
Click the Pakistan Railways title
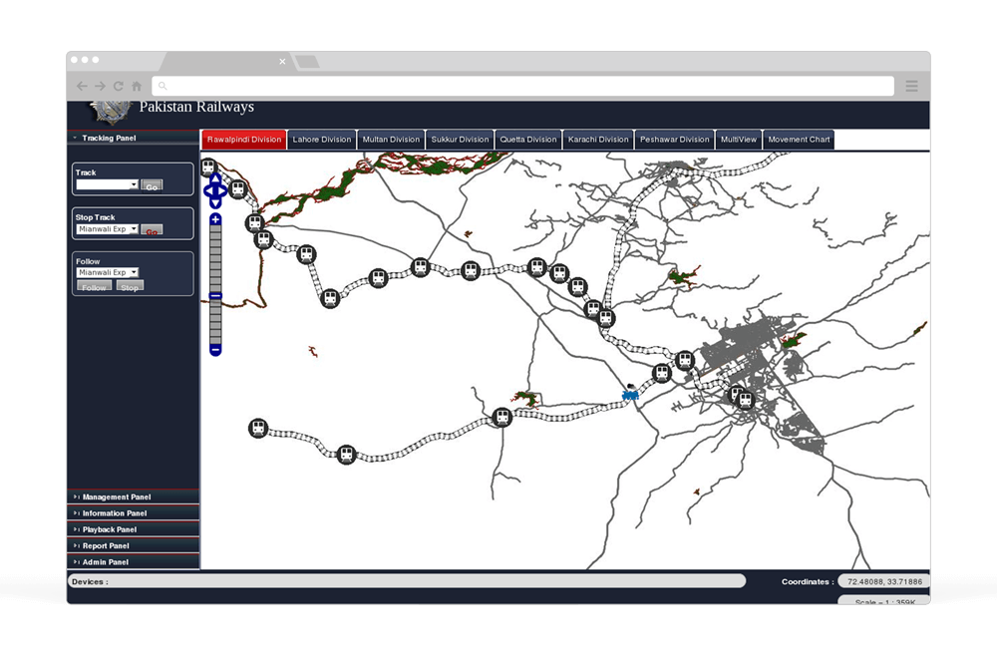pos(196,107)
